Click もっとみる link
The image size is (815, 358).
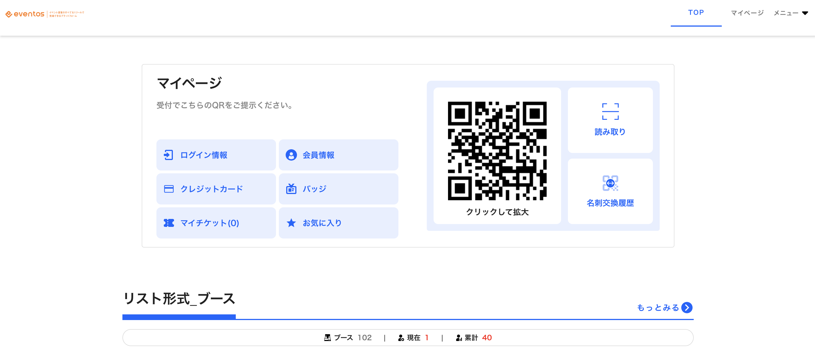(x=665, y=307)
